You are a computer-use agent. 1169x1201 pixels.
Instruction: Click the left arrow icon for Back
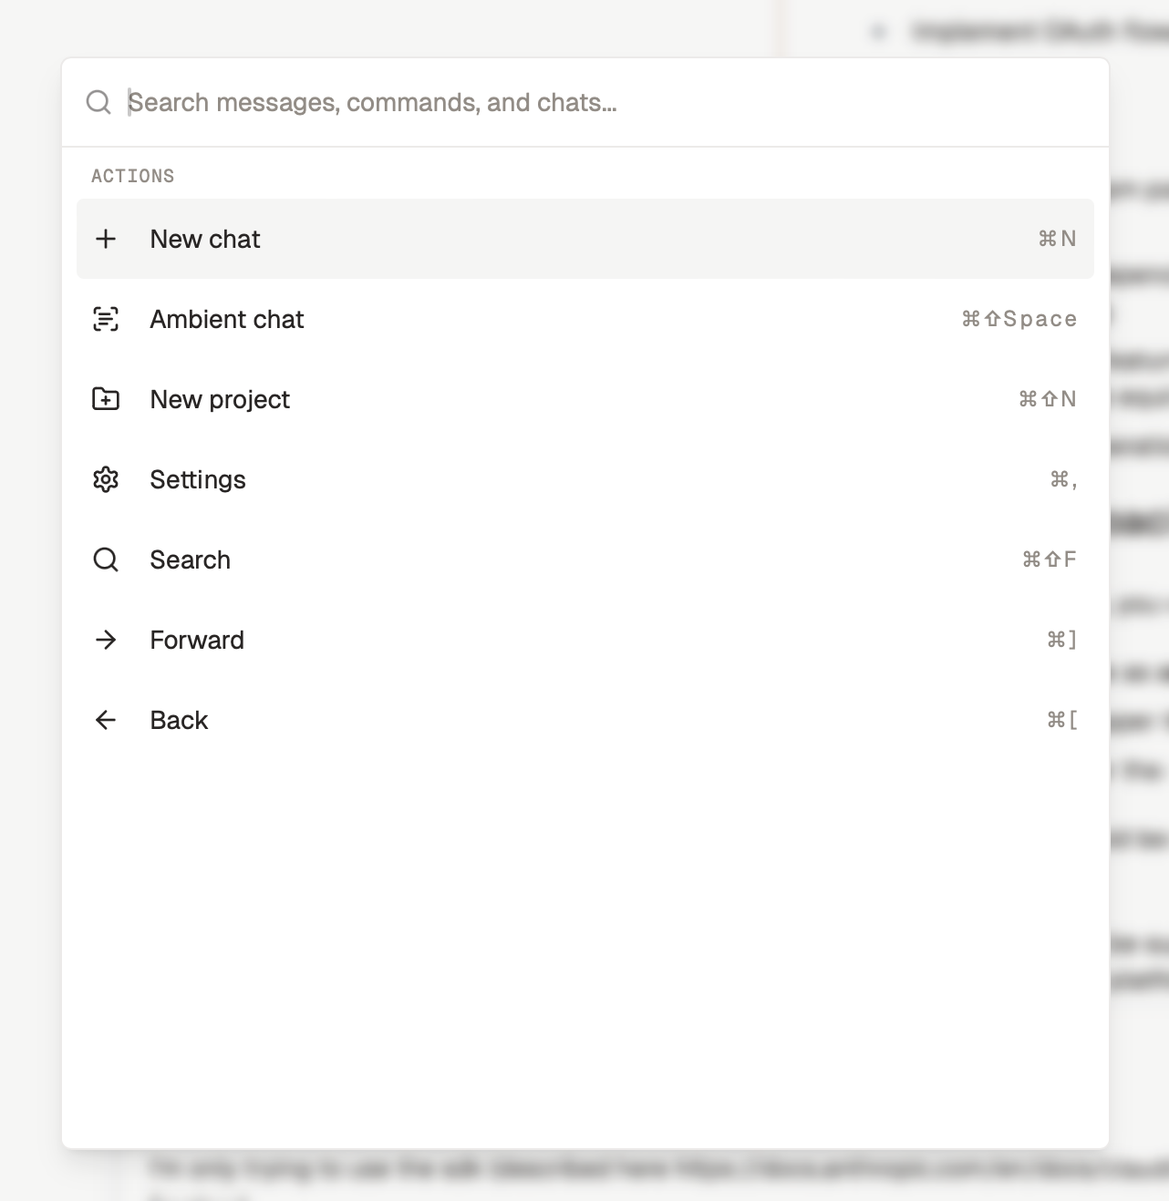[107, 720]
